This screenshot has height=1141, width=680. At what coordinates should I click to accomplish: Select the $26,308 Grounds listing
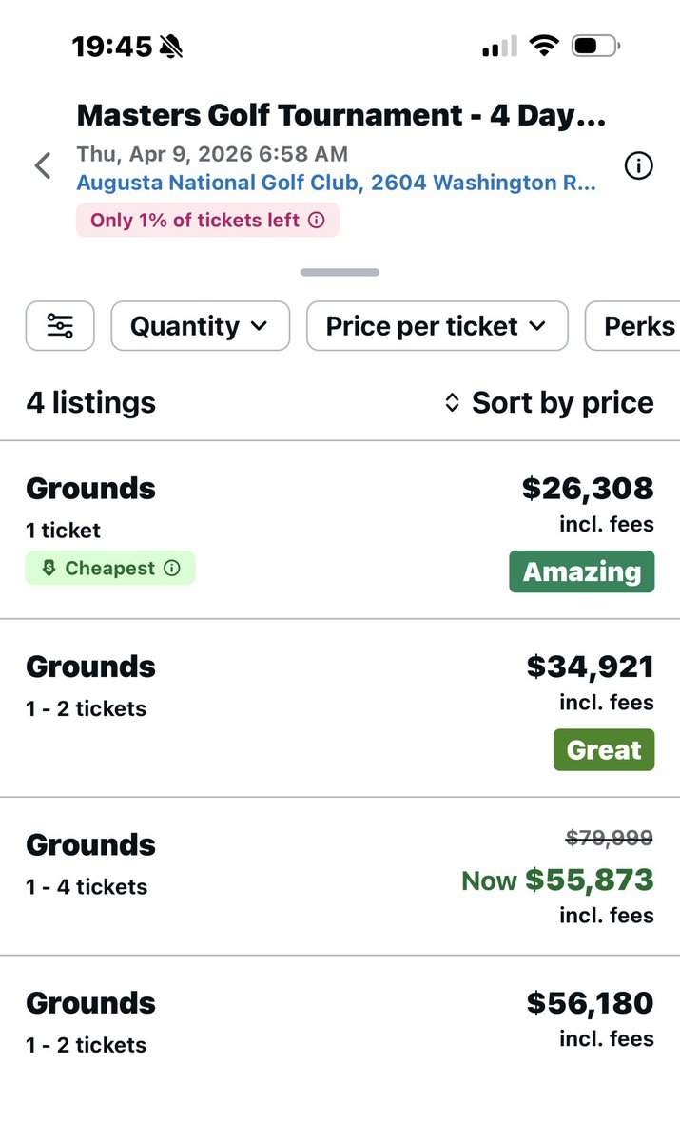click(285, 530)
